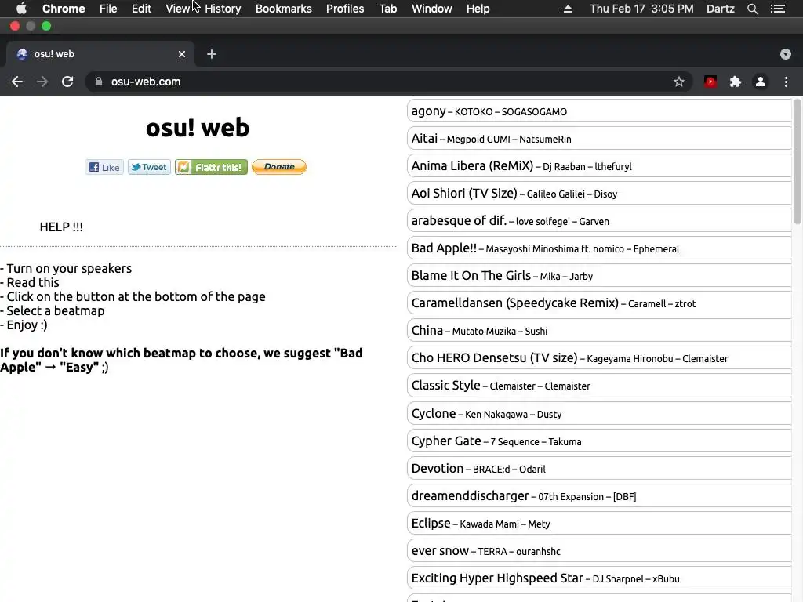Open Spotlight search in the menu bar

coord(753,9)
